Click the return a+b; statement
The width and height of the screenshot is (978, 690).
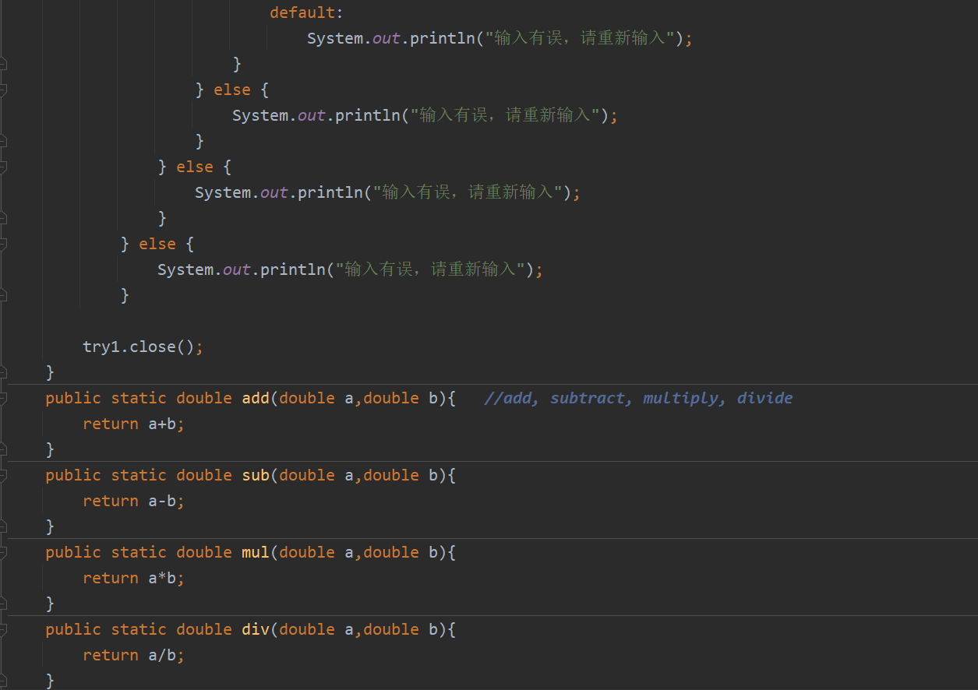coord(134,424)
